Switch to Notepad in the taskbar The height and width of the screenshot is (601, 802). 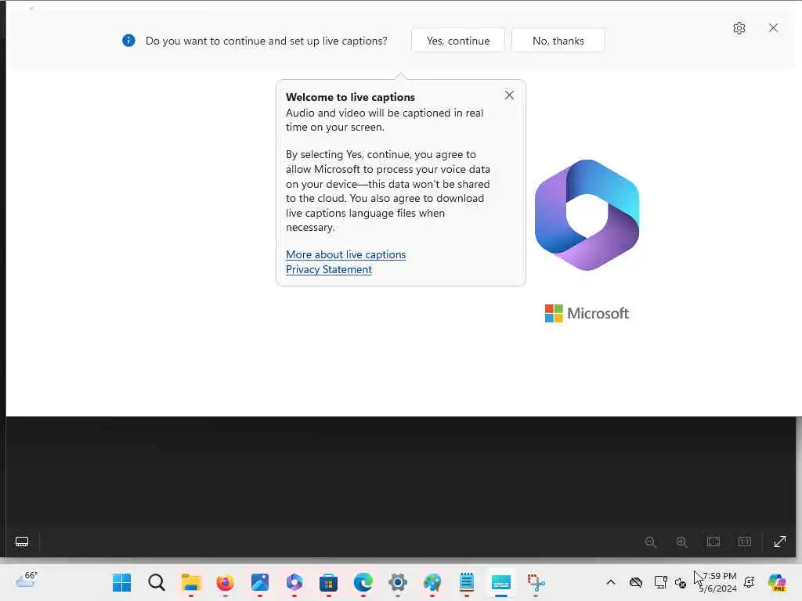[467, 582]
